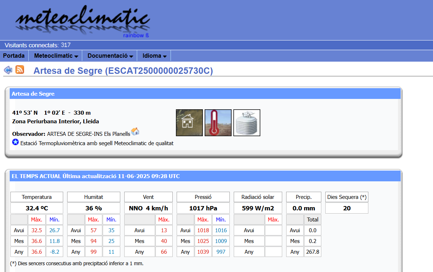
Task: Go to the Portada menu item
Action: [14, 56]
